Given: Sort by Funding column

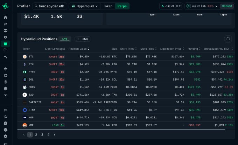Looking at the screenshot, I should point(194,49).
